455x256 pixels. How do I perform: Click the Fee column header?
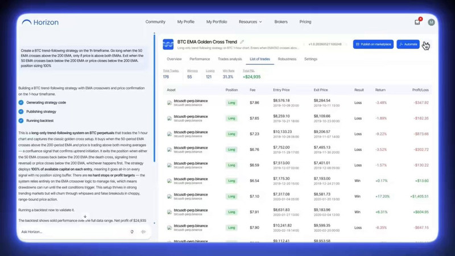253,90
